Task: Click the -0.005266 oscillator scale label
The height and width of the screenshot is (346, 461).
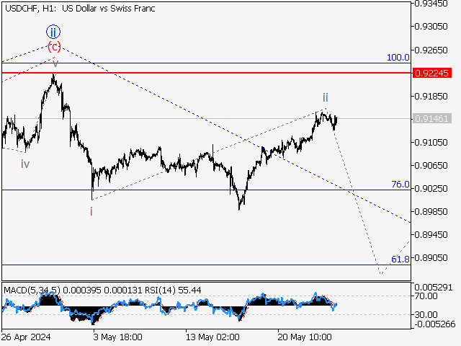Action: click(435, 324)
